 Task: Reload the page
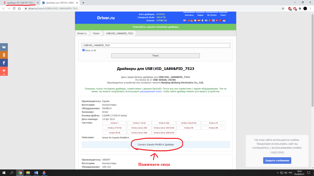pyautogui.click(x=14, y=8)
